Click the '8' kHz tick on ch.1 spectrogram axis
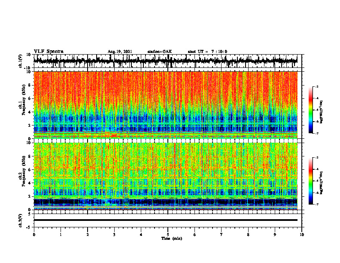The image size is (340, 263). [x=30, y=85]
